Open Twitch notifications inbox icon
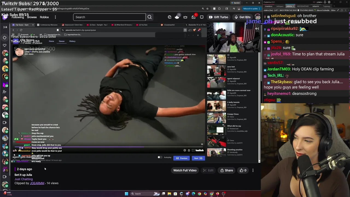 coord(194,17)
